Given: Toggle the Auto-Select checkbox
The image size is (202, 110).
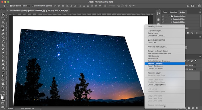Looking at the screenshot, I should click(x=11, y=6).
